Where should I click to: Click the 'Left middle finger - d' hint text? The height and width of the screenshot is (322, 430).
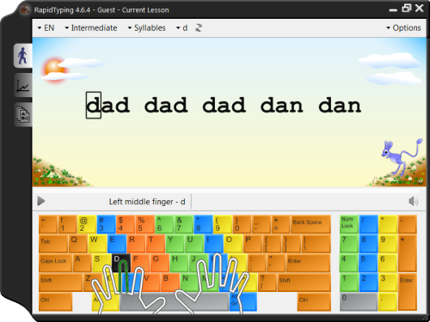pos(147,202)
